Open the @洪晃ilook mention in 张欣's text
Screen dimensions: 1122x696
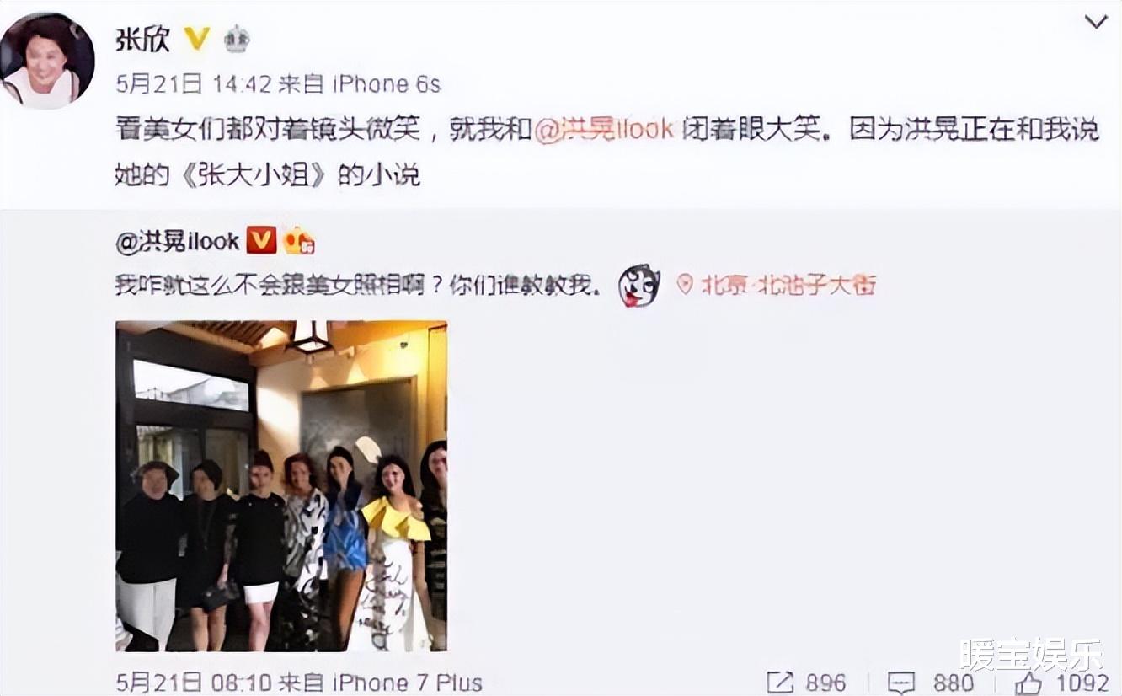point(604,129)
